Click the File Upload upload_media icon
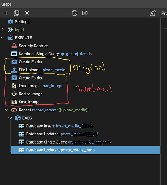Viewport: 167px width, 185px height. click(14, 70)
